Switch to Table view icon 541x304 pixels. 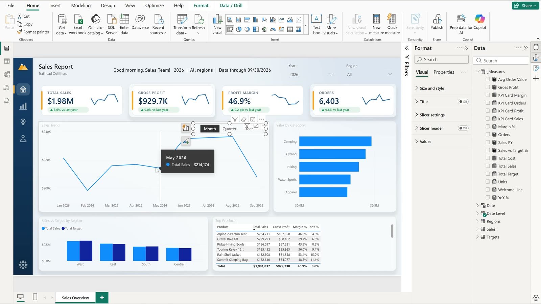(6, 61)
